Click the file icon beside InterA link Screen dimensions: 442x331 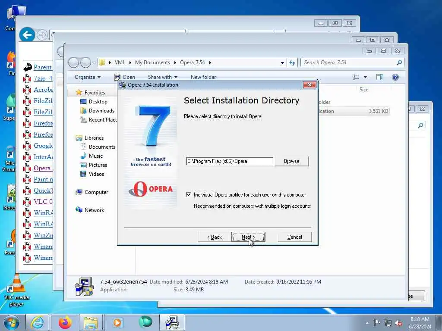point(27,157)
